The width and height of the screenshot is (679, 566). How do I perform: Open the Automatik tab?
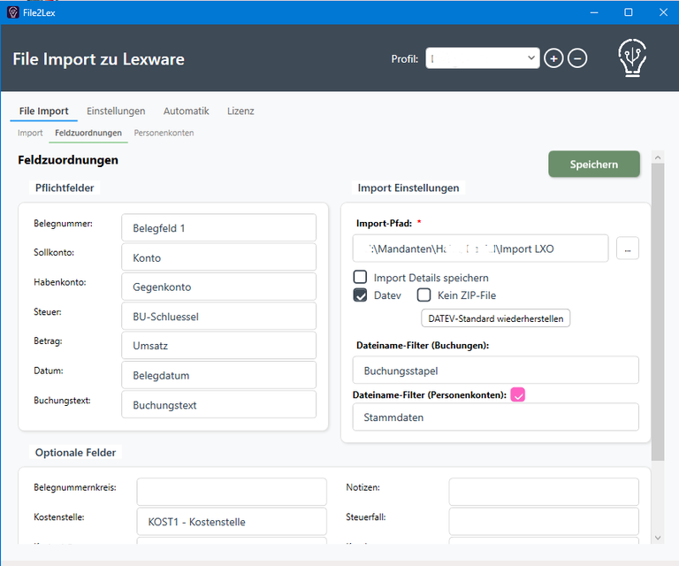click(x=187, y=111)
